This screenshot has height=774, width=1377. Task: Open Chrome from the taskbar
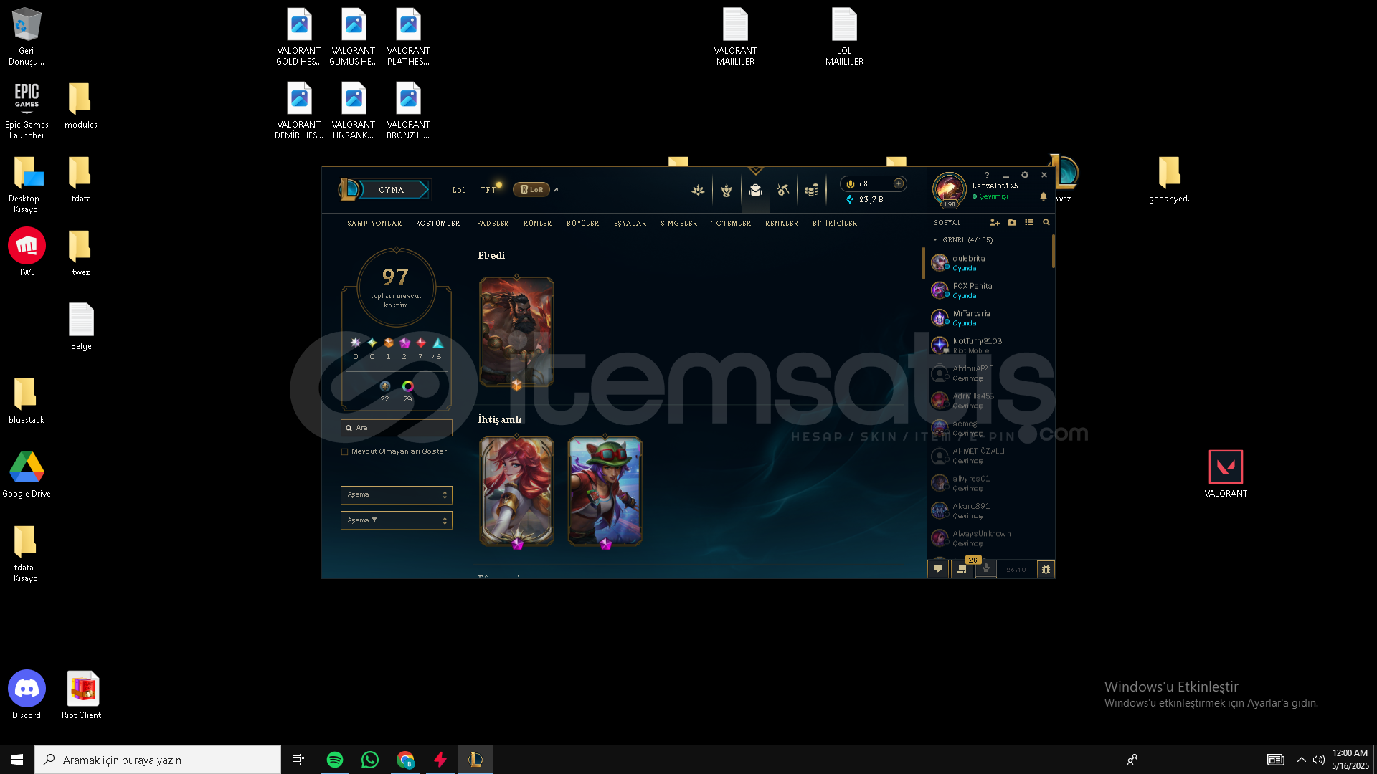405,760
